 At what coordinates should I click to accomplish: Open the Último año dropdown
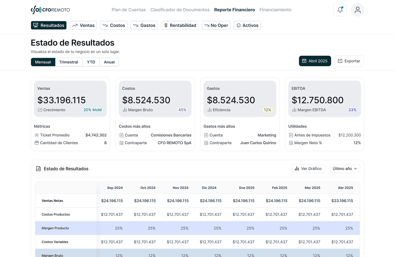click(x=345, y=169)
